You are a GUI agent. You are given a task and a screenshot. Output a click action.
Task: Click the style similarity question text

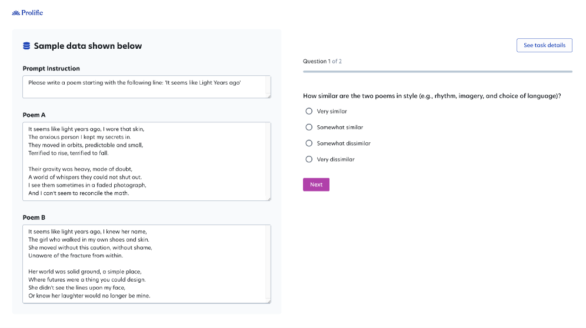click(431, 96)
